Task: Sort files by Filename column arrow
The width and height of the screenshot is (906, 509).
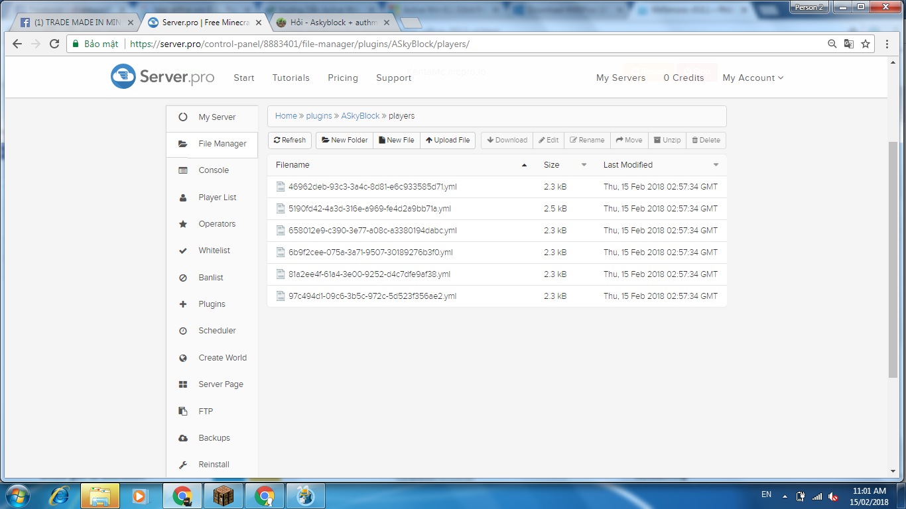Action: click(x=525, y=165)
